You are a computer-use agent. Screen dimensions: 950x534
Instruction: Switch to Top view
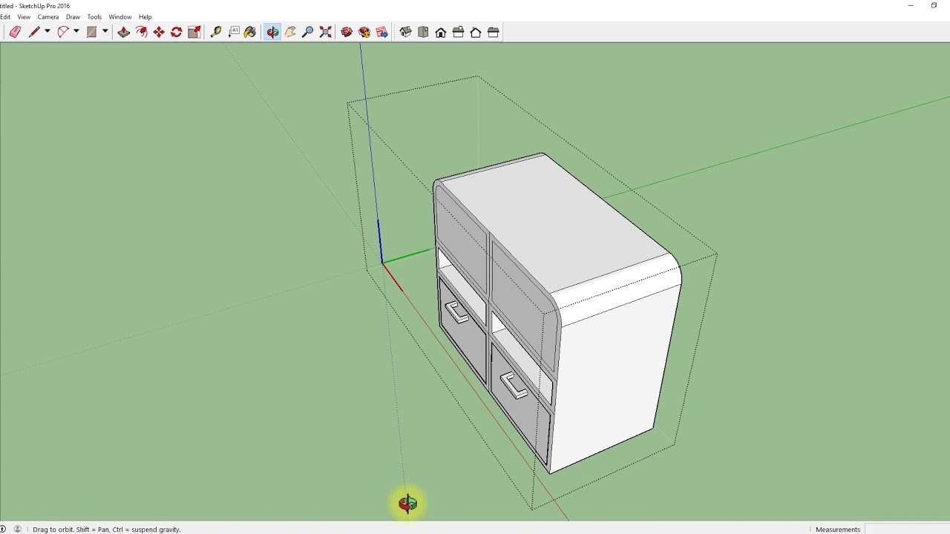coord(423,32)
